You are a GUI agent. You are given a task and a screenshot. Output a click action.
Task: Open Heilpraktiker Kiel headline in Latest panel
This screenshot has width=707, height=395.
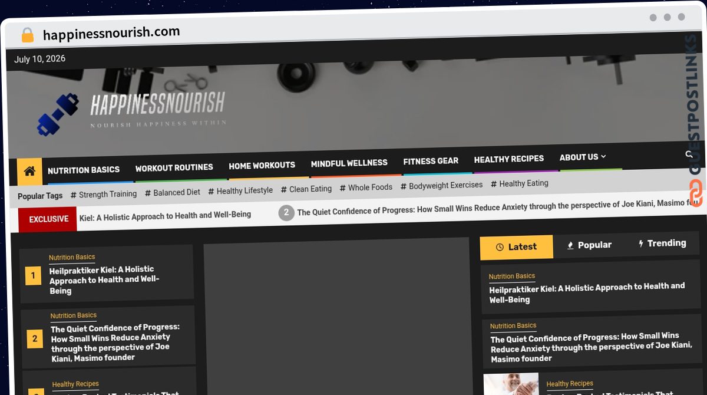click(587, 292)
